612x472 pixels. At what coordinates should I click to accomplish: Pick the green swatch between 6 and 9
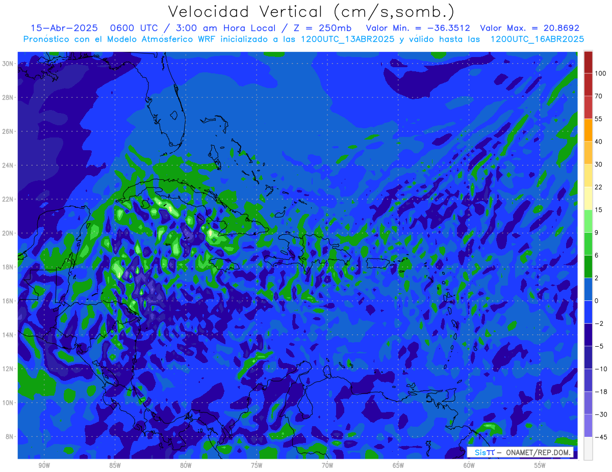(588, 243)
